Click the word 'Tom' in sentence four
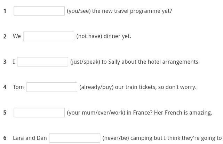223x144 pixels. (18, 87)
